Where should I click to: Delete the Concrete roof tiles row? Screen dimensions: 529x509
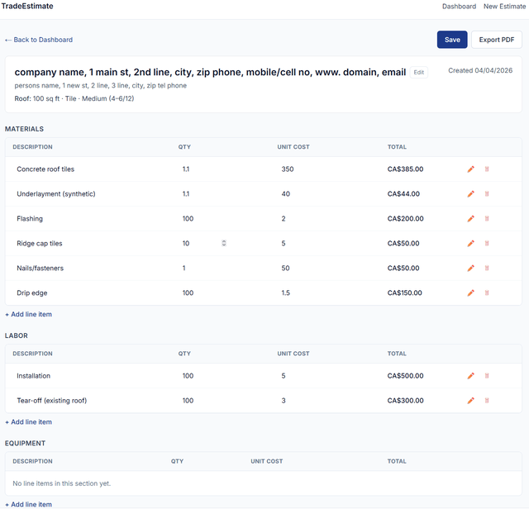487,169
